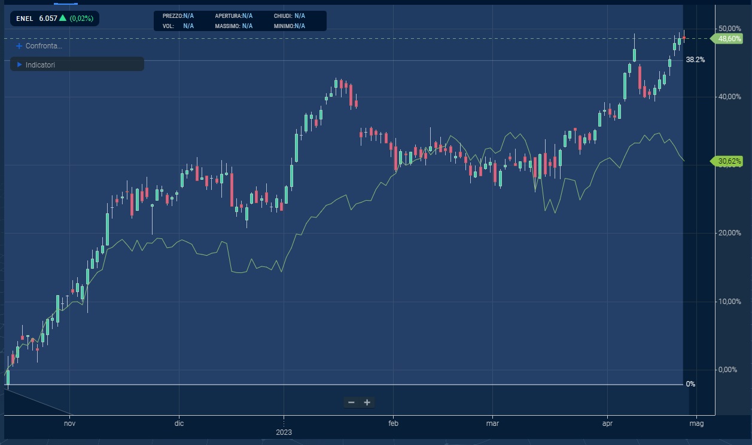Image resolution: width=752 pixels, height=445 pixels.
Task: Click the PREZZO value in info box
Action: coord(188,16)
